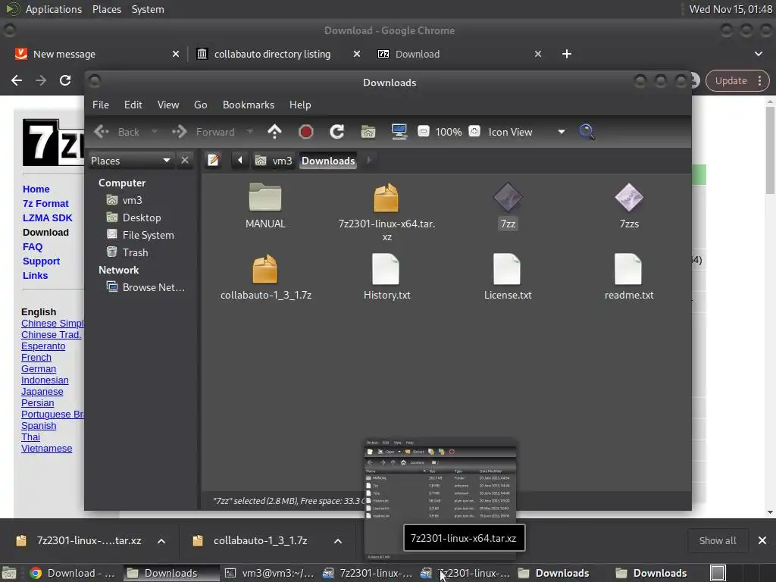
Task: Show options for collabauto-1_3_1.7z download
Action: pyautogui.click(x=338, y=541)
